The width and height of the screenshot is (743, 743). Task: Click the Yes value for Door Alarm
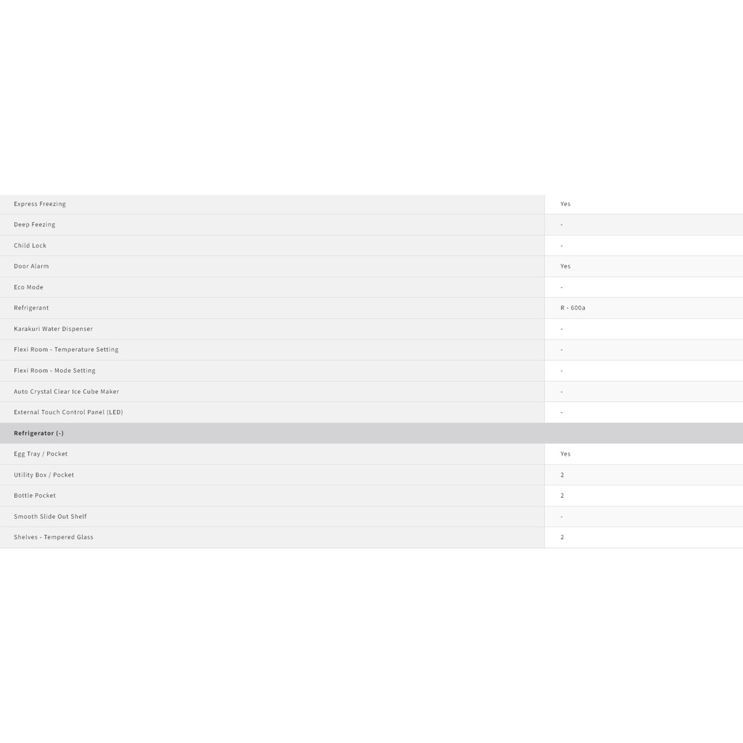565,266
